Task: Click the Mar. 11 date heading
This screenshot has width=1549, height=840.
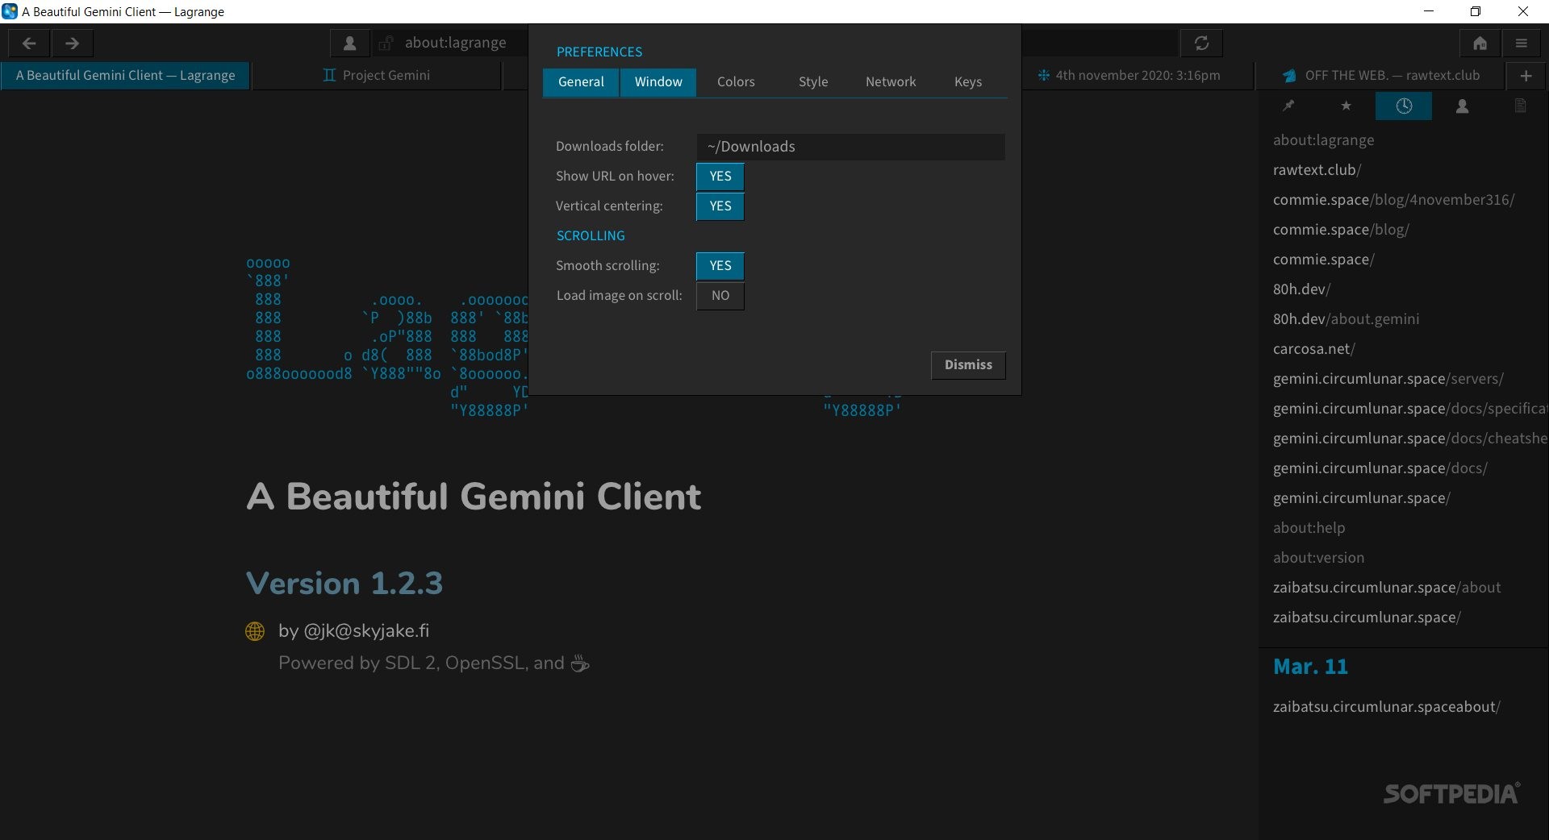Action: pyautogui.click(x=1310, y=667)
